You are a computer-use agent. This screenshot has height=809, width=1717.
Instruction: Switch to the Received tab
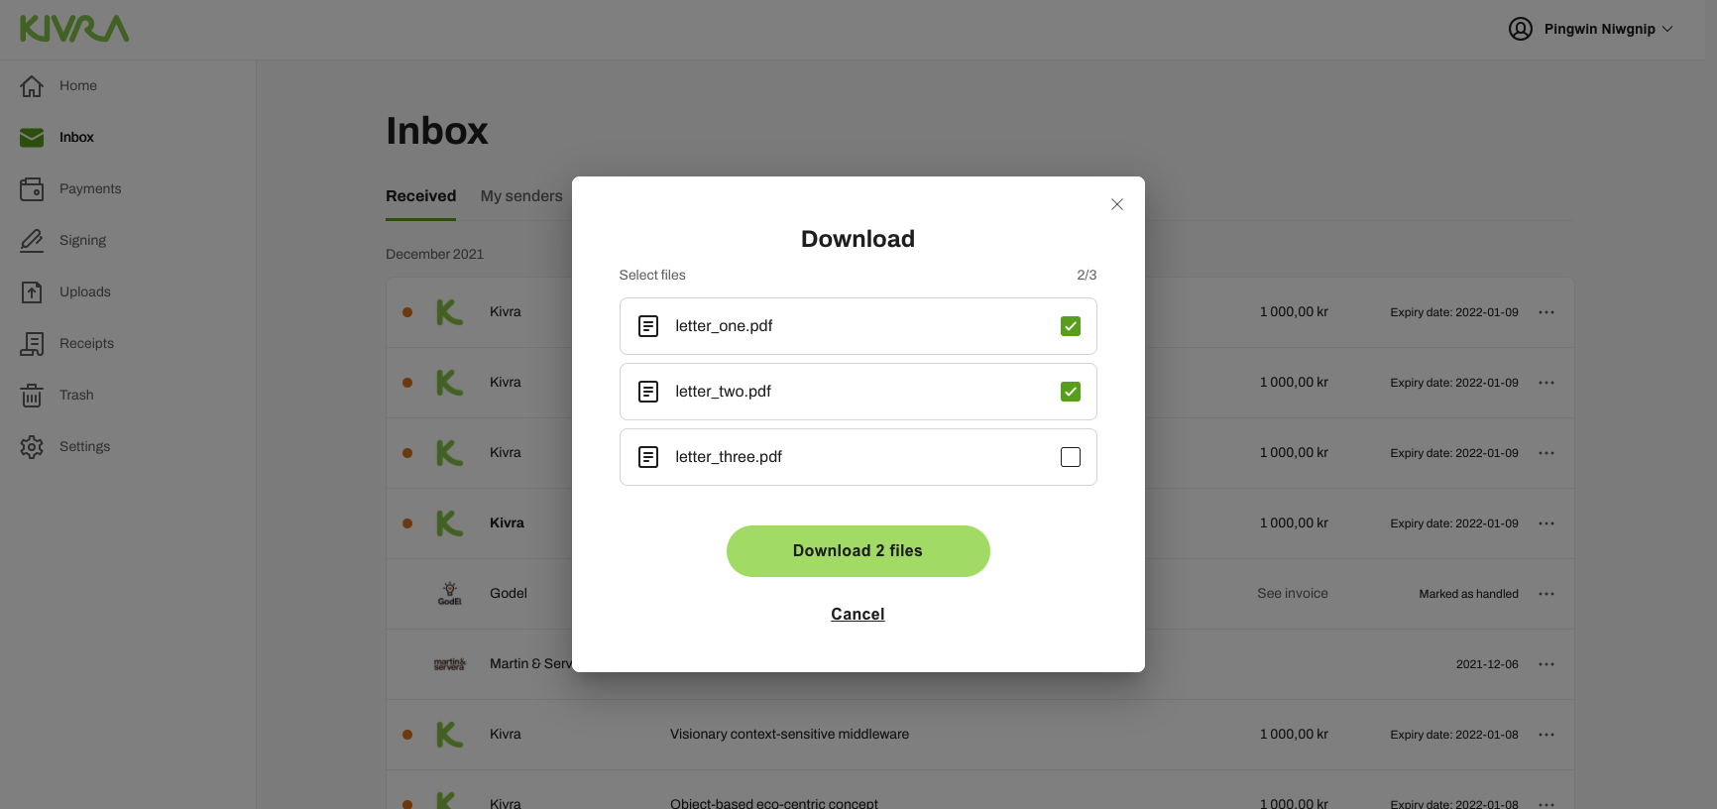tap(420, 196)
